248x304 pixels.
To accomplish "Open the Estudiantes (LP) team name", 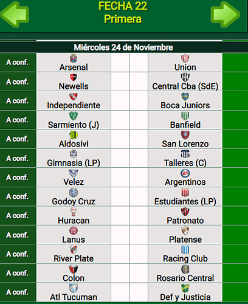I will (x=185, y=201).
